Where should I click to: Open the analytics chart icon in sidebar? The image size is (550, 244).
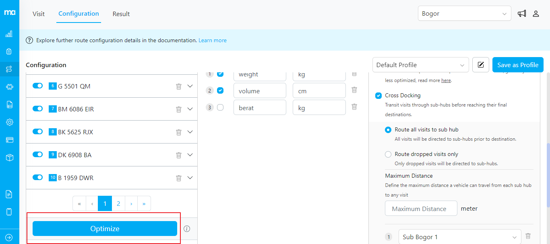point(9,34)
